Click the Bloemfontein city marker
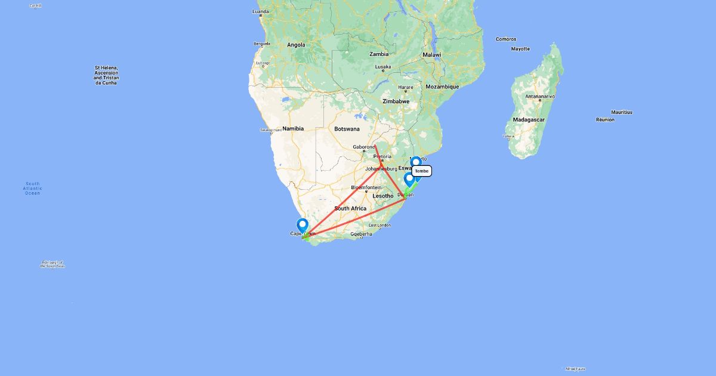This screenshot has width=716, height=376. [x=366, y=192]
